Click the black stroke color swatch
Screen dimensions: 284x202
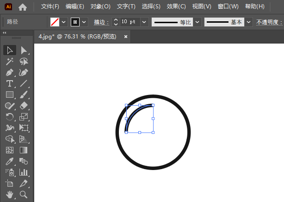click(x=75, y=22)
